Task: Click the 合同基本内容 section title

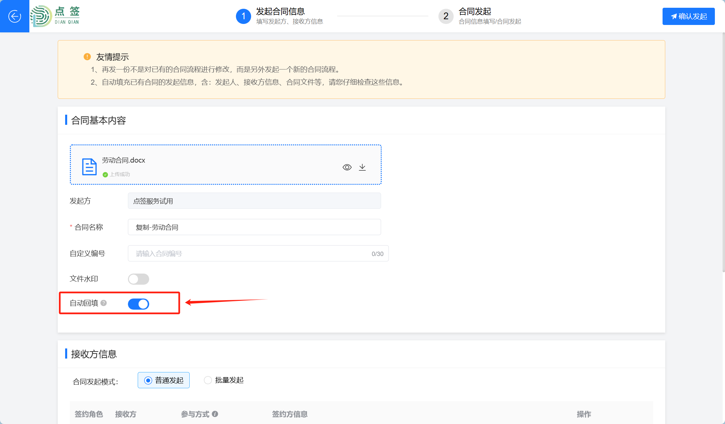Action: [99, 120]
